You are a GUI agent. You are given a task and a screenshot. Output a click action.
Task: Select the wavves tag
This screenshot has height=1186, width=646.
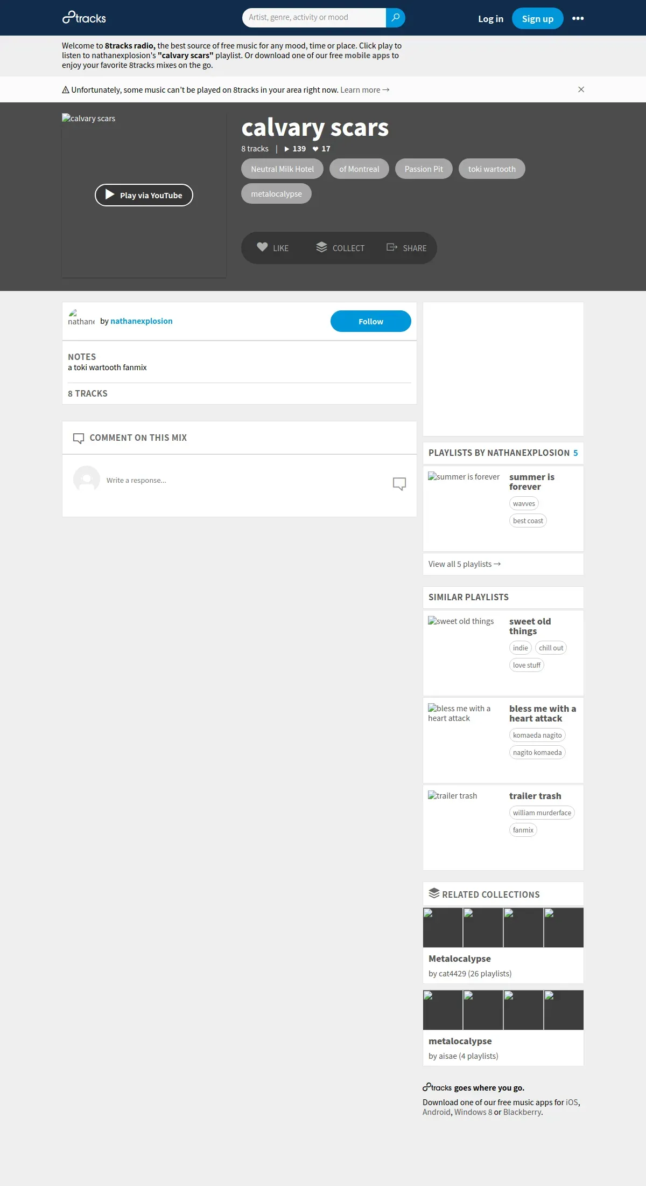point(524,503)
